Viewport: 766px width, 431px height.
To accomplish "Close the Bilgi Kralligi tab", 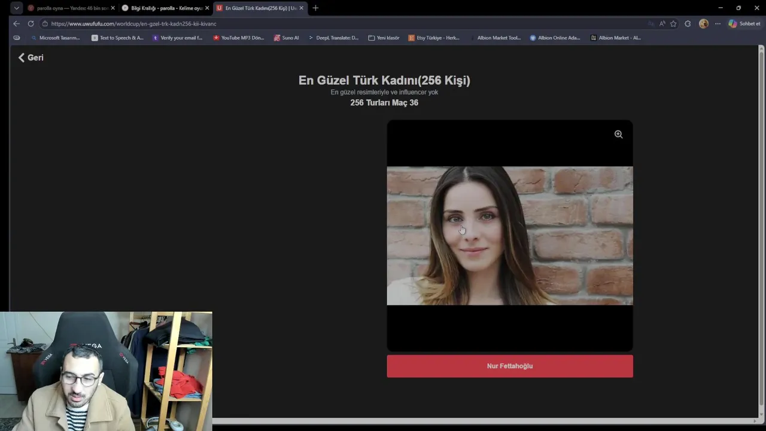I will point(207,8).
